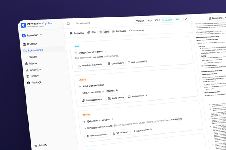See suggestions for Extended expiration
The image size is (226, 150).
(96, 135)
